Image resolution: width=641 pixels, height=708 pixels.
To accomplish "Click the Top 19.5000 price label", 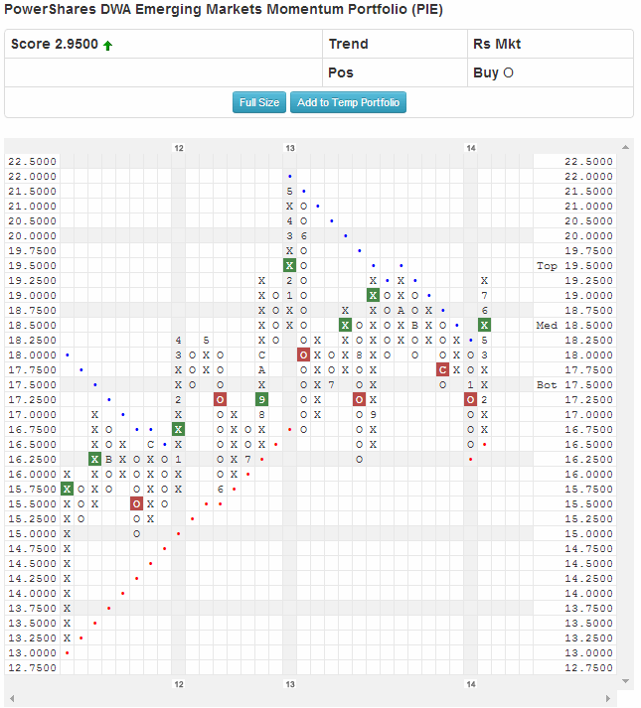I will point(573,265).
